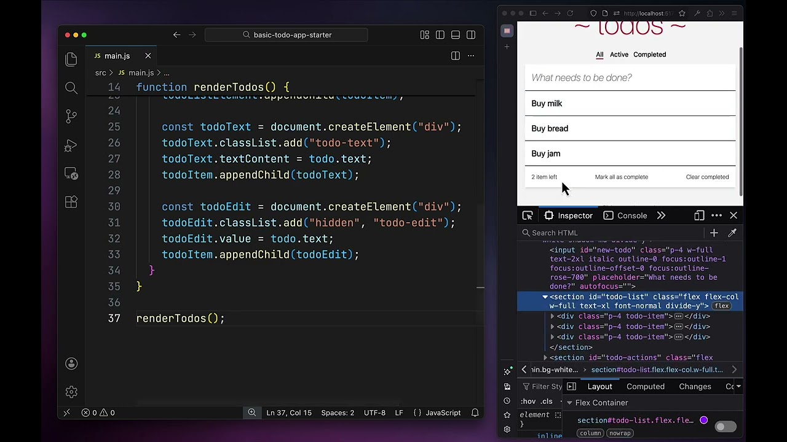This screenshot has width=787, height=442.
Task: Click the zoom indicator in status bar
Action: coord(251,413)
